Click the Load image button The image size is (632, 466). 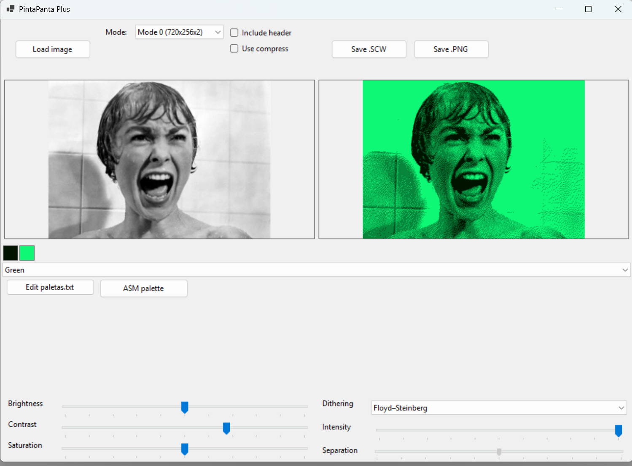tap(53, 49)
